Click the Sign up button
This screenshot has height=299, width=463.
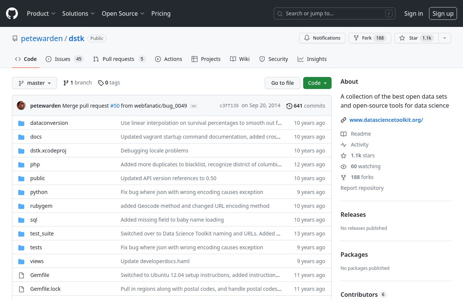(x=443, y=13)
